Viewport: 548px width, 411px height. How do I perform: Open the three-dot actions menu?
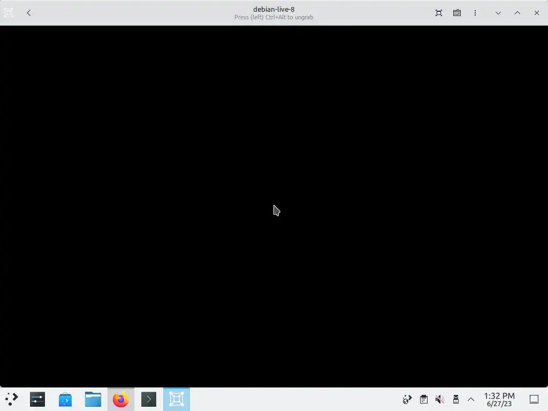(x=475, y=13)
